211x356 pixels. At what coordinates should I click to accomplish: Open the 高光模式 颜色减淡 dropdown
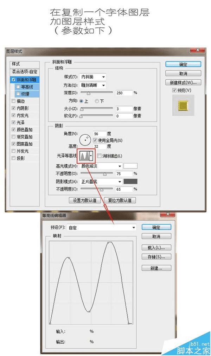101,166
